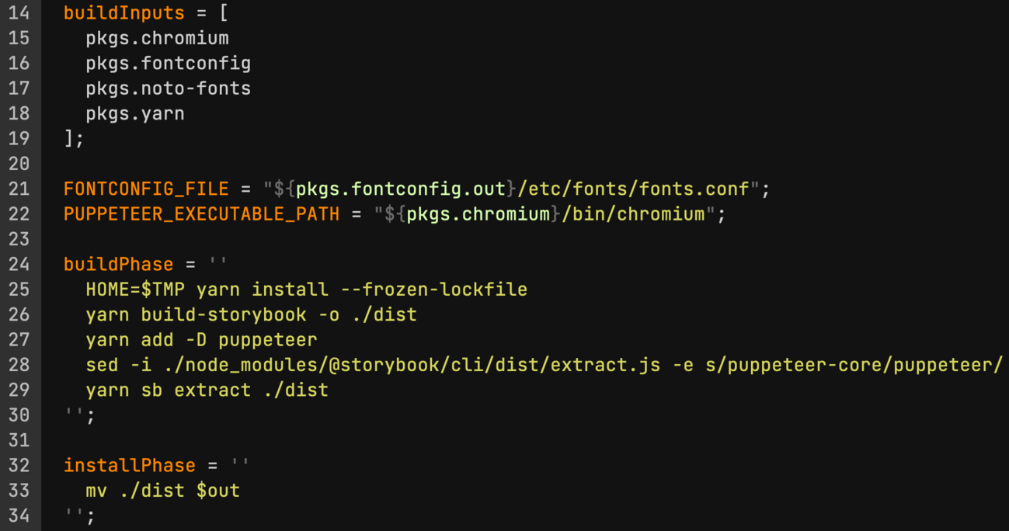Click on pkgs.yarn in buildInputs

(x=135, y=113)
